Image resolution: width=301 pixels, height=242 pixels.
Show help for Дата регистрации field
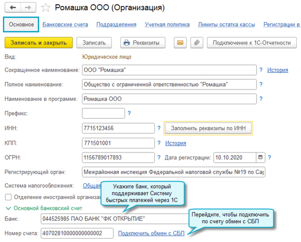click(269, 157)
